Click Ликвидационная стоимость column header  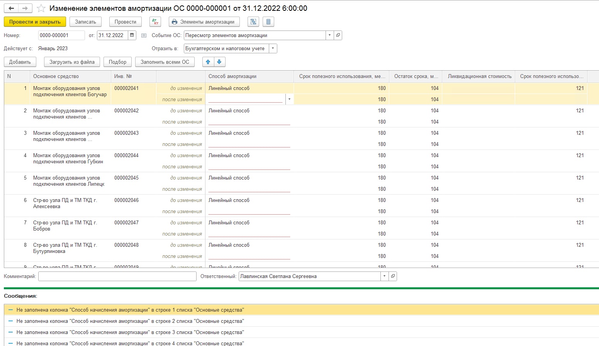(479, 76)
